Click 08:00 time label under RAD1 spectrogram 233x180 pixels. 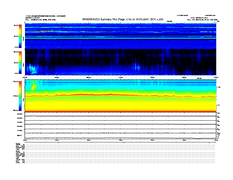89,77
